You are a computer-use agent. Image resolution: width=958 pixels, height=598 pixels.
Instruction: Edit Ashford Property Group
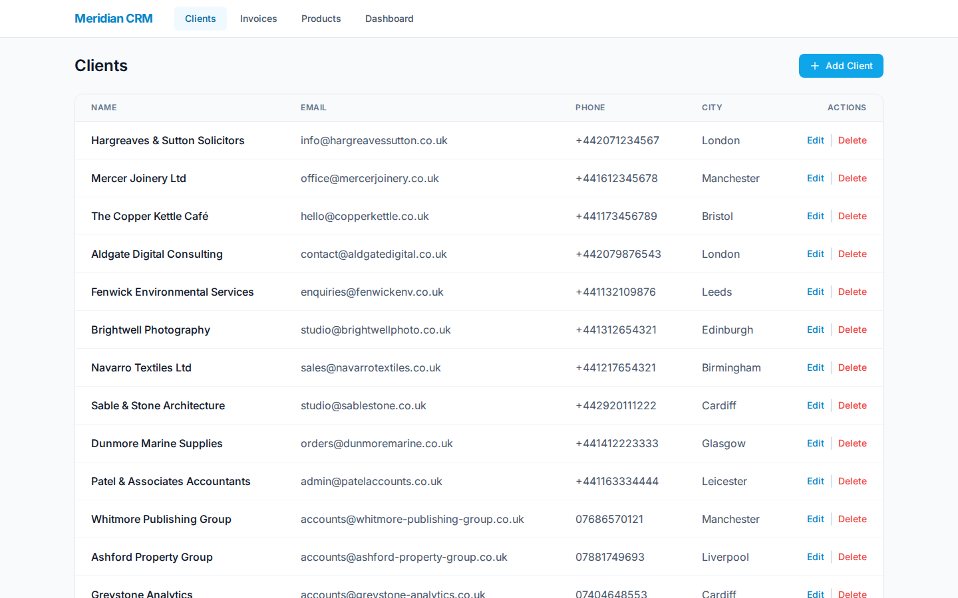point(815,557)
